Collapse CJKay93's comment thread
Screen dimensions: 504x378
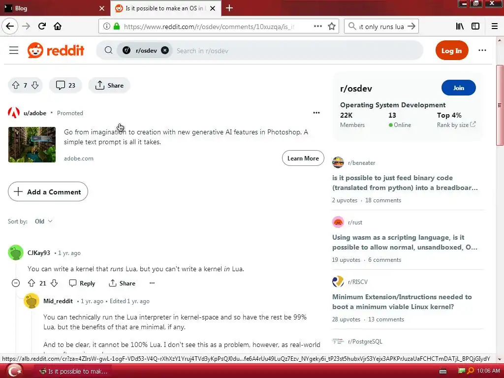click(16, 283)
